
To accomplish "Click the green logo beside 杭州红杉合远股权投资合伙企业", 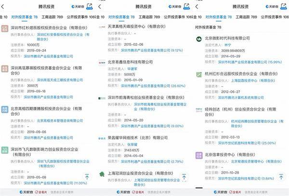I will pyautogui.click(x=199, y=75).
